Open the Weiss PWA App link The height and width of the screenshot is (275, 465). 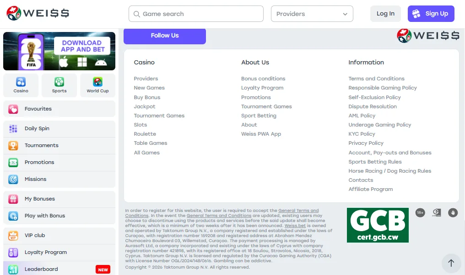(x=261, y=134)
